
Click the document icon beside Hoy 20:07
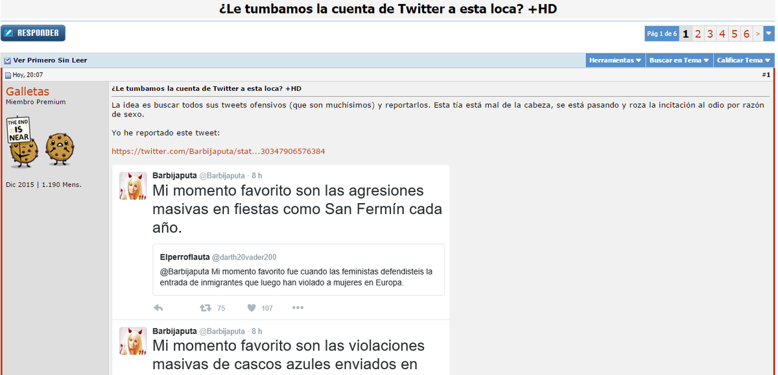pos(6,75)
